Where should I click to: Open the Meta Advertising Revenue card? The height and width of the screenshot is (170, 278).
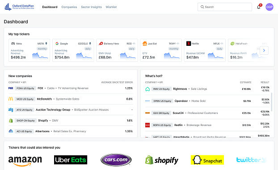coord(29,50)
